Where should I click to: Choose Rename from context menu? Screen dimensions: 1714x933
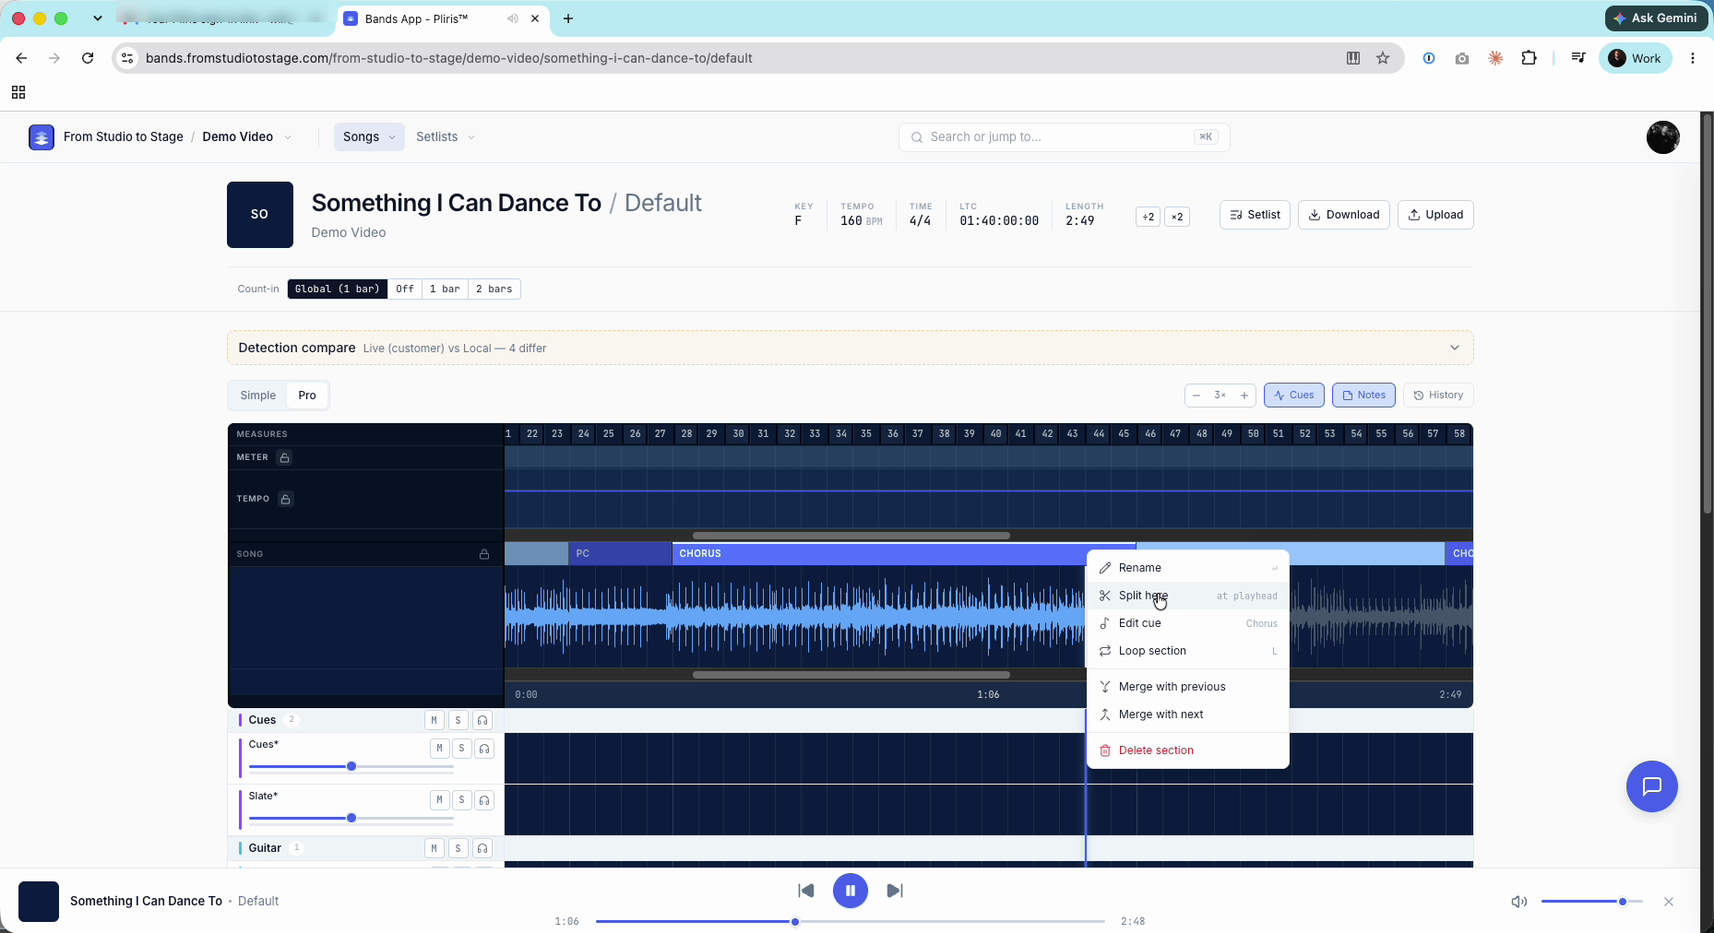pos(1188,568)
